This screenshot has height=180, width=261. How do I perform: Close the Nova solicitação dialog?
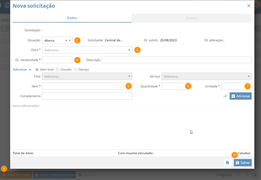coord(249,6)
